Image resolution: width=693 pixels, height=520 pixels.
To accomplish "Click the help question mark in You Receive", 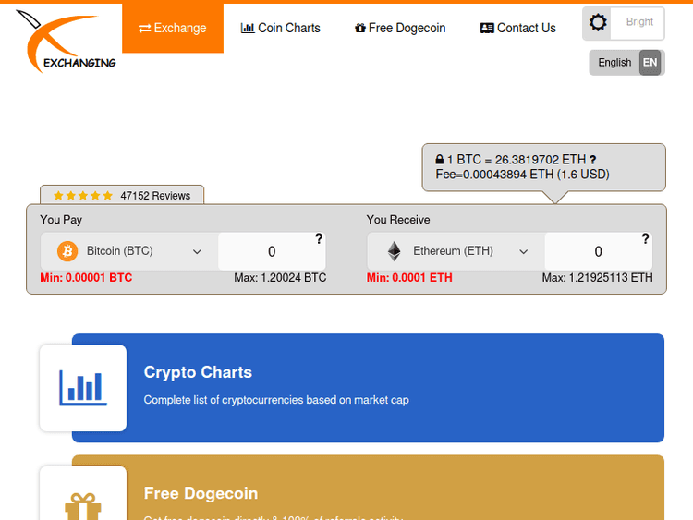I will tap(645, 239).
